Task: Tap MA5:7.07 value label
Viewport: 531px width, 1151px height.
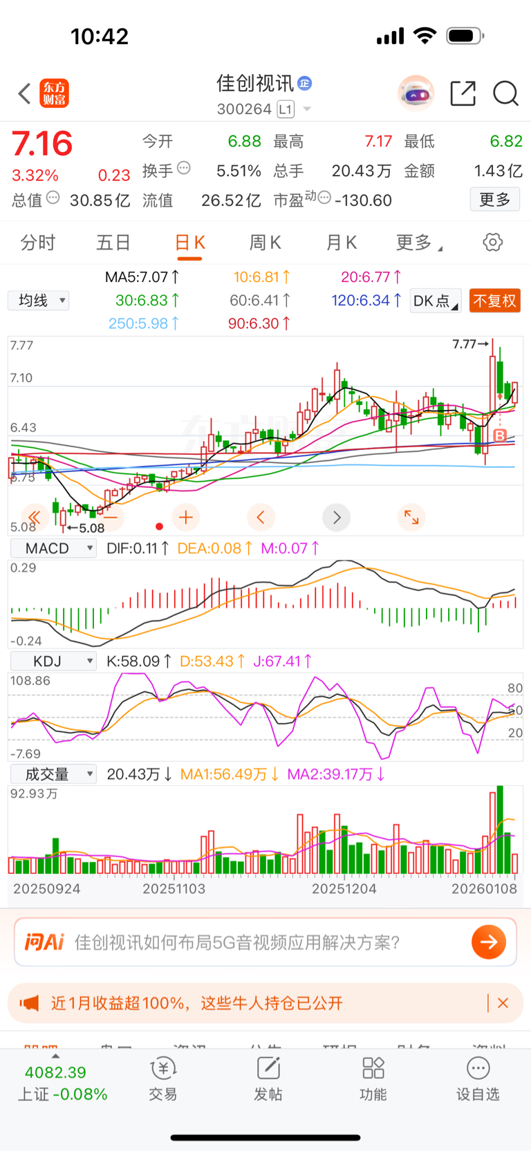Action: 142,277
